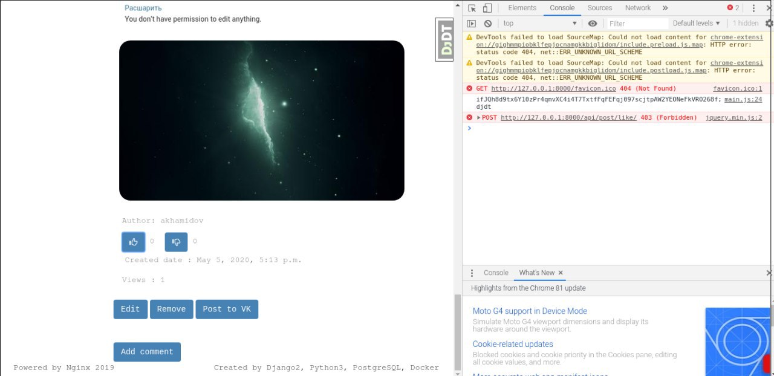The image size is (774, 376).
Task: Click the permission warning message text
Action: [193, 19]
